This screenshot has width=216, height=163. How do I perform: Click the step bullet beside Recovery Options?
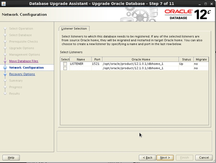point(5,74)
